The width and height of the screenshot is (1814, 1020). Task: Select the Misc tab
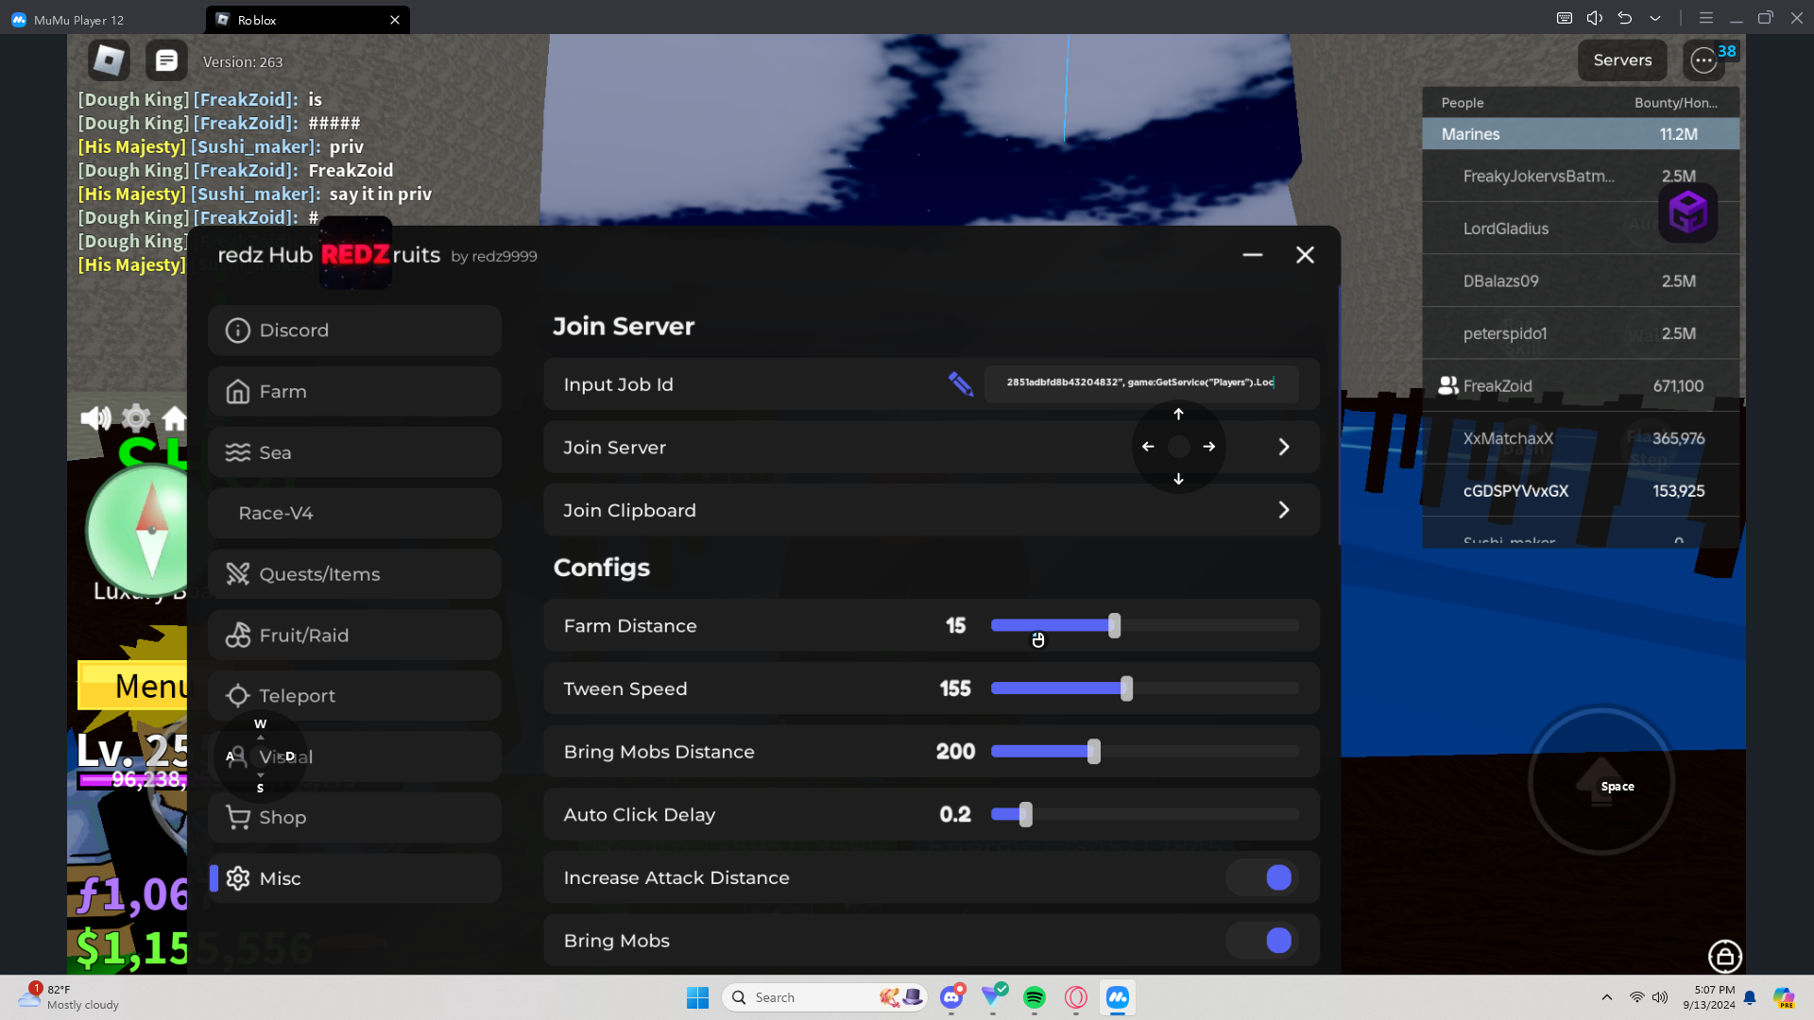tap(354, 878)
